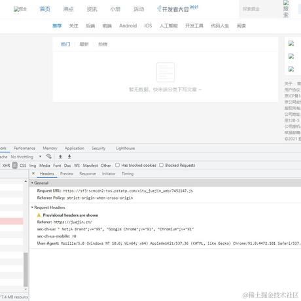This screenshot has height=301, width=301.
Task: Open the 小册 nav link
Action: point(115,9)
